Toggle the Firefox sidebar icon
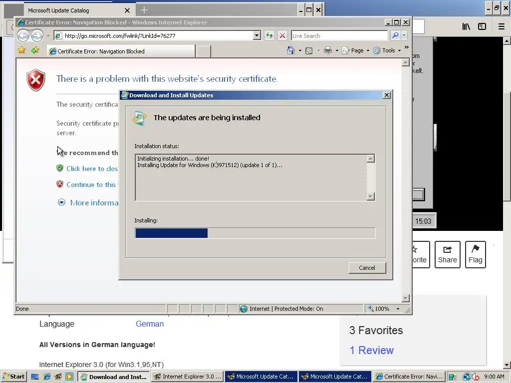511x383 pixels. pos(482,26)
